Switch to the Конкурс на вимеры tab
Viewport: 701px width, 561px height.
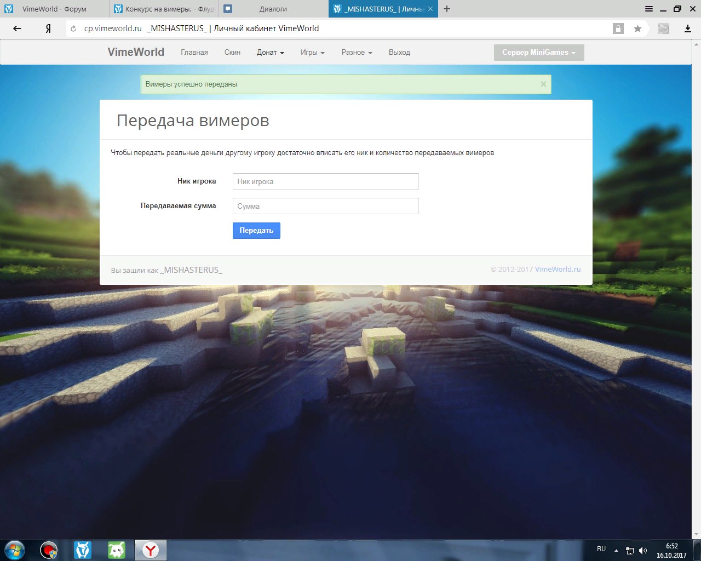pyautogui.click(x=164, y=9)
